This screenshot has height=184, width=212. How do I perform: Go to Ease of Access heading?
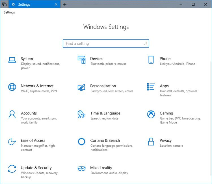click(33, 140)
